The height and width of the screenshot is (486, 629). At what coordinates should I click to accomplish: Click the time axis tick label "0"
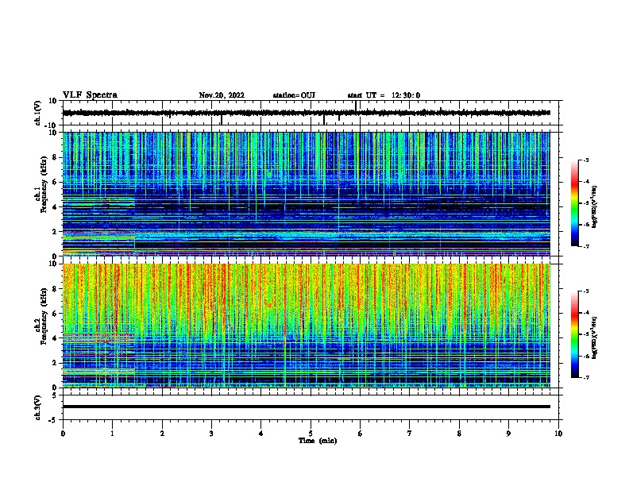tap(63, 434)
